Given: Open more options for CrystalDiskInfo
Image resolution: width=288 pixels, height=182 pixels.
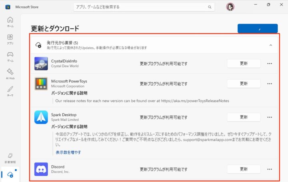Looking at the screenshot, I should tap(269, 63).
